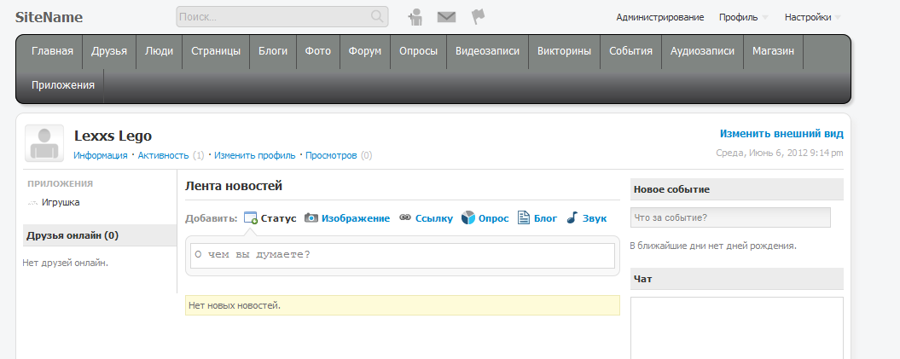
Task: Click Status post icon
Action: point(250,218)
